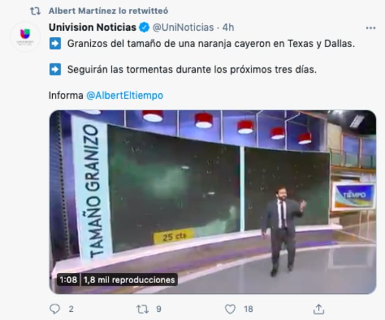Like the tweet with the heart icon

pyautogui.click(x=230, y=309)
